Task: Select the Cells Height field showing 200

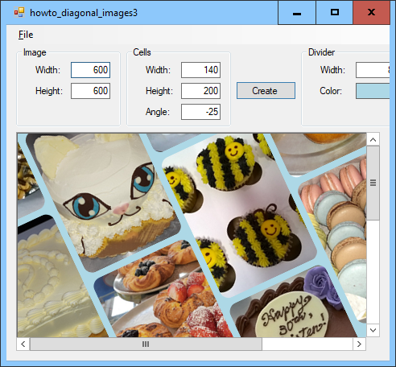Action: pyautogui.click(x=200, y=91)
